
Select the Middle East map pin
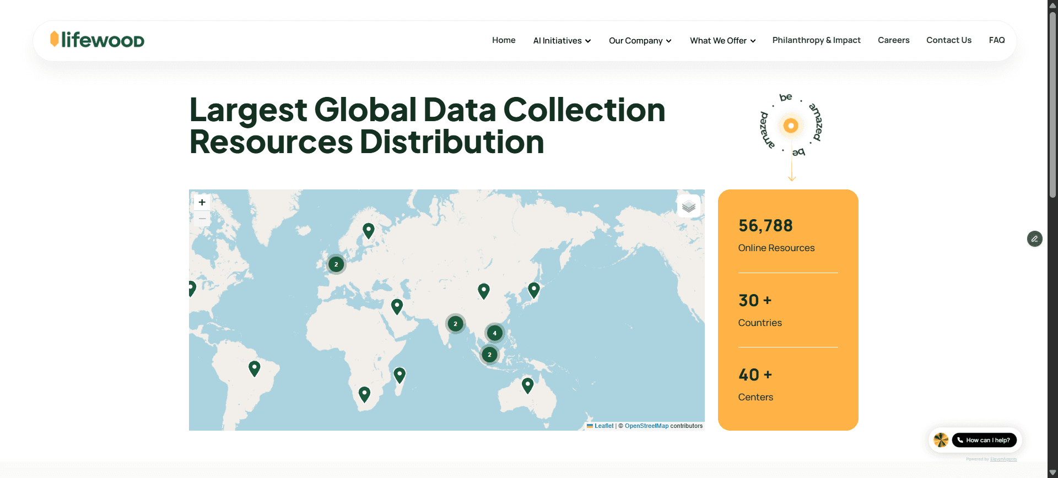tap(397, 306)
